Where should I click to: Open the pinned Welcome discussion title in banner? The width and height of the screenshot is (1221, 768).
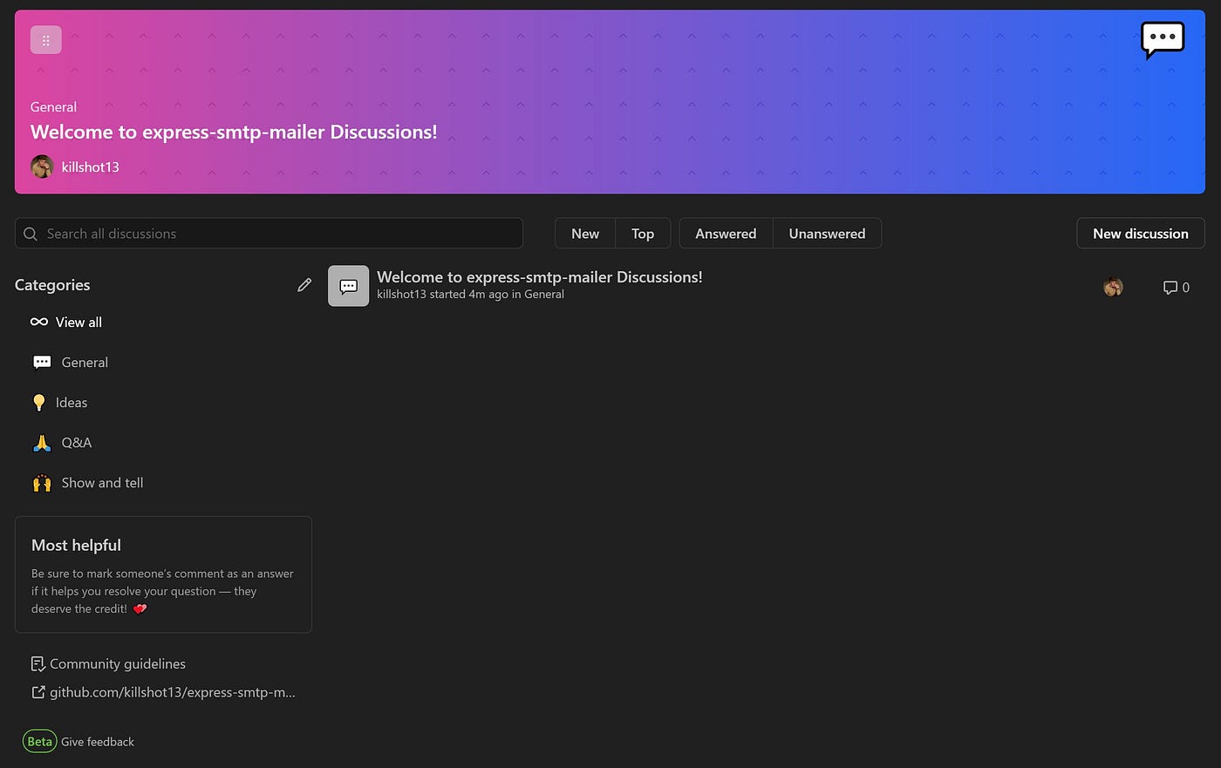coord(234,133)
